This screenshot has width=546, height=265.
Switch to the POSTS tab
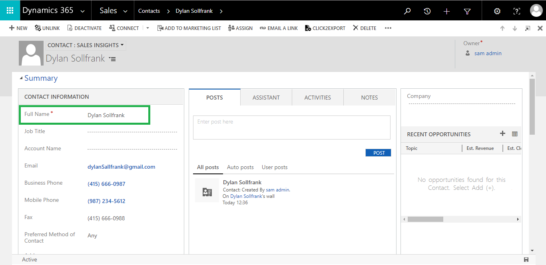[x=215, y=97]
